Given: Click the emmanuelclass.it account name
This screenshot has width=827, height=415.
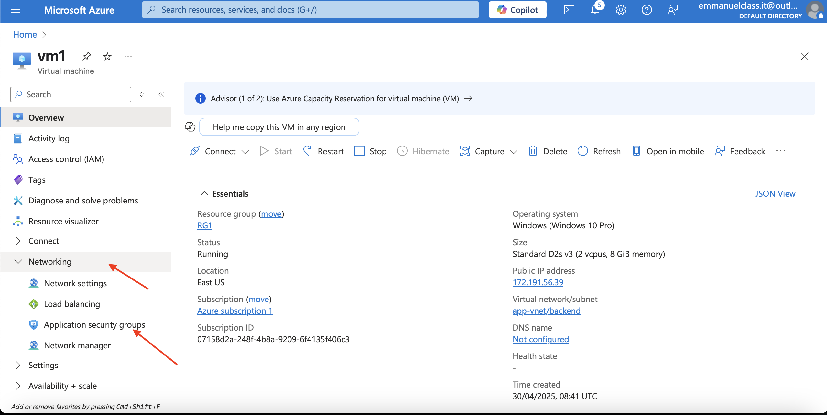Looking at the screenshot, I should 748,6.
